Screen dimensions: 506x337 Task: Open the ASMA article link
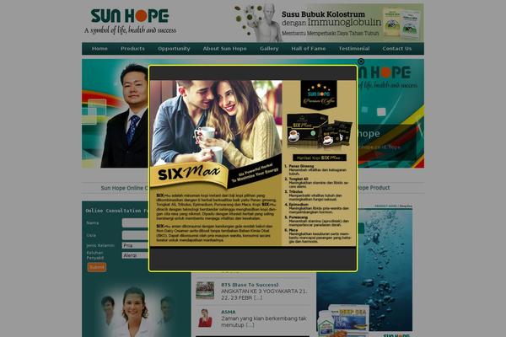(x=229, y=312)
